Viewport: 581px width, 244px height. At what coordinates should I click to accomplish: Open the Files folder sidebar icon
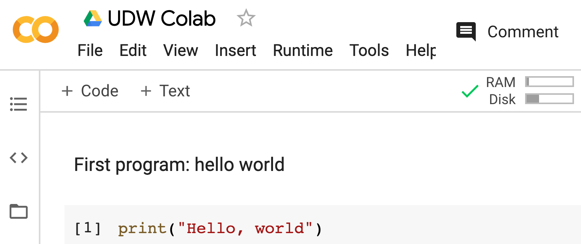pyautogui.click(x=18, y=212)
